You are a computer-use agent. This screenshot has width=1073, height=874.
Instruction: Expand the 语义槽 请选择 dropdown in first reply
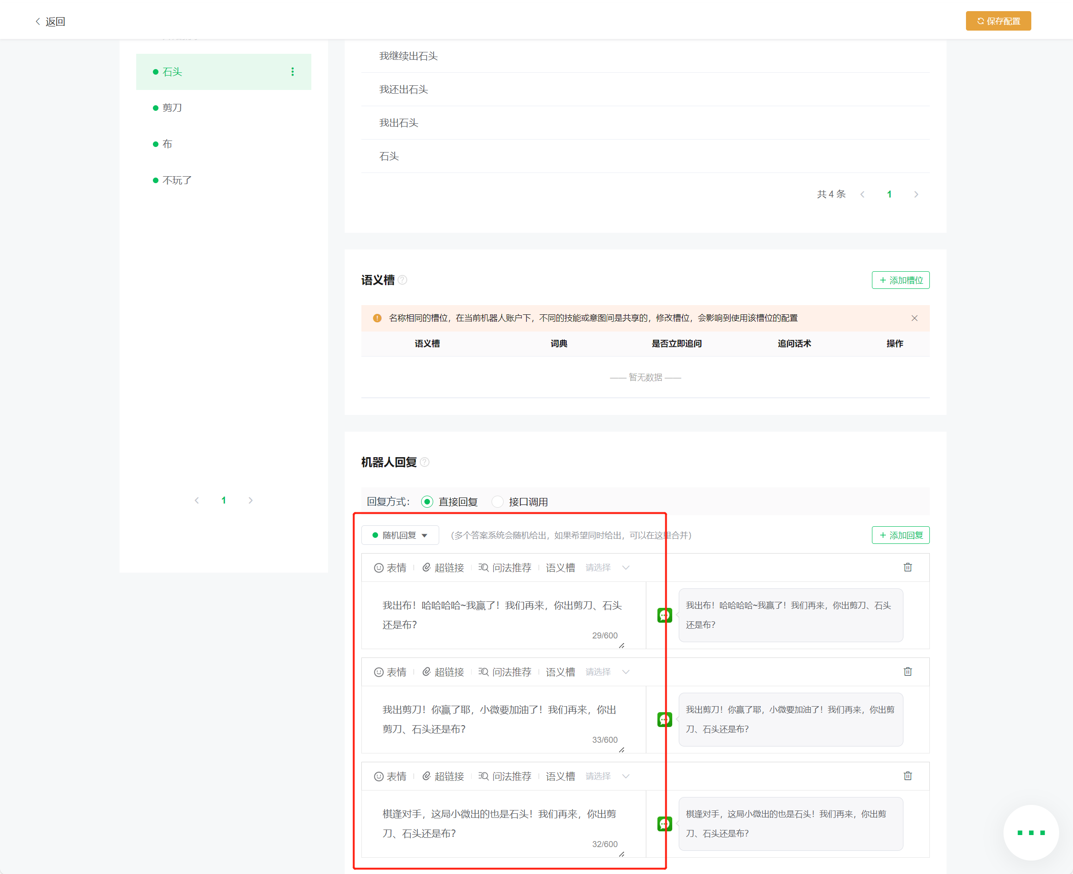pyautogui.click(x=607, y=568)
